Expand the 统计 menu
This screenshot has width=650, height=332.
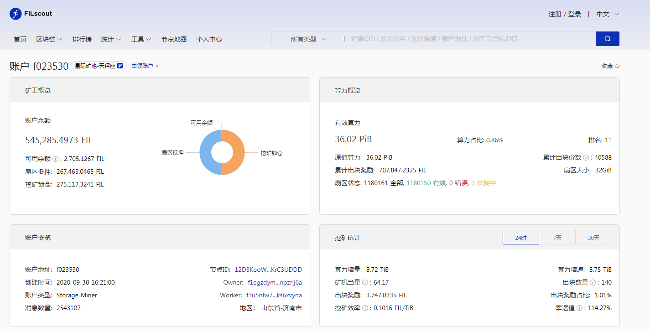coord(111,39)
